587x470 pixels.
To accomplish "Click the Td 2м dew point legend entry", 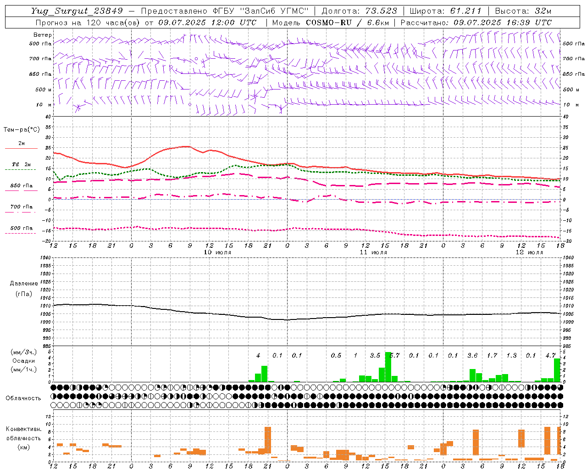I will pyautogui.click(x=22, y=164).
